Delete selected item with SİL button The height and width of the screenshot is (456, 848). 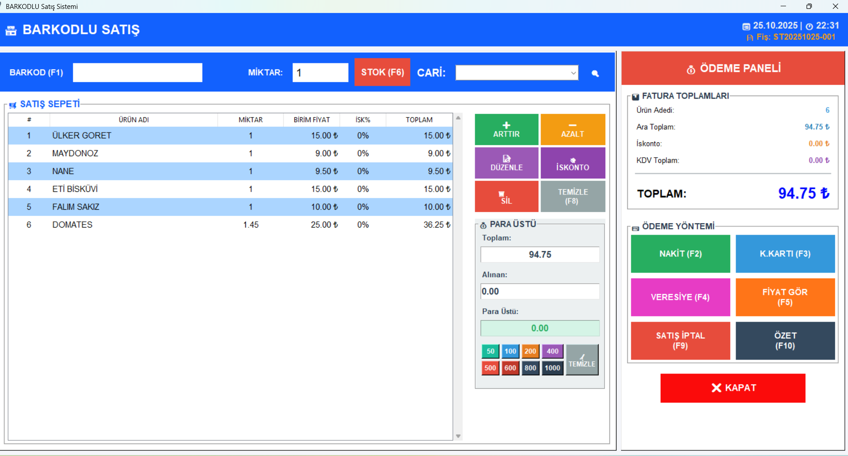(x=506, y=197)
